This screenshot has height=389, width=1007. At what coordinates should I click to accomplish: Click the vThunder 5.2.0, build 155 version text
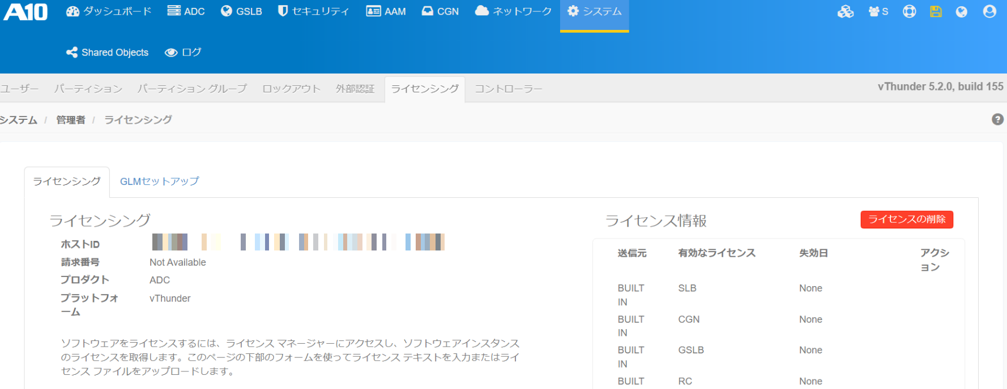pyautogui.click(x=940, y=87)
